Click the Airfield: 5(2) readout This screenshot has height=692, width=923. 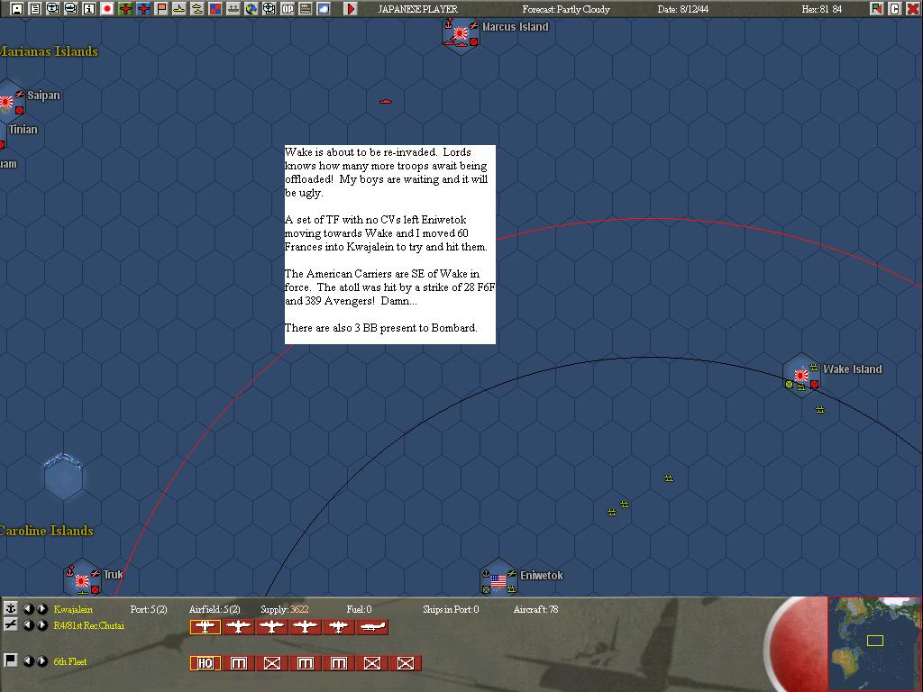click(x=215, y=609)
